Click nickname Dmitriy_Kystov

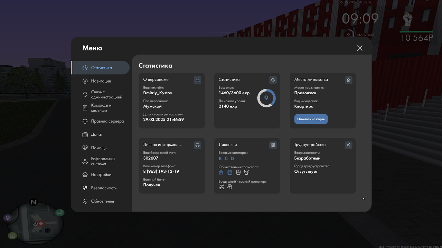158,93
